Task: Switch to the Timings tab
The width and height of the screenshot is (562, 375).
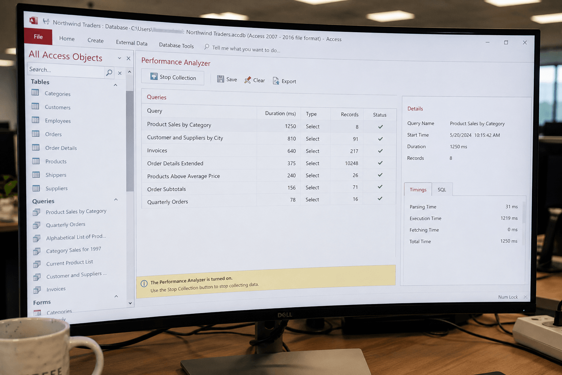Action: 418,189
